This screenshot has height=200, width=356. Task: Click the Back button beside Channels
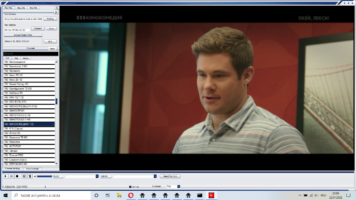pos(52,48)
